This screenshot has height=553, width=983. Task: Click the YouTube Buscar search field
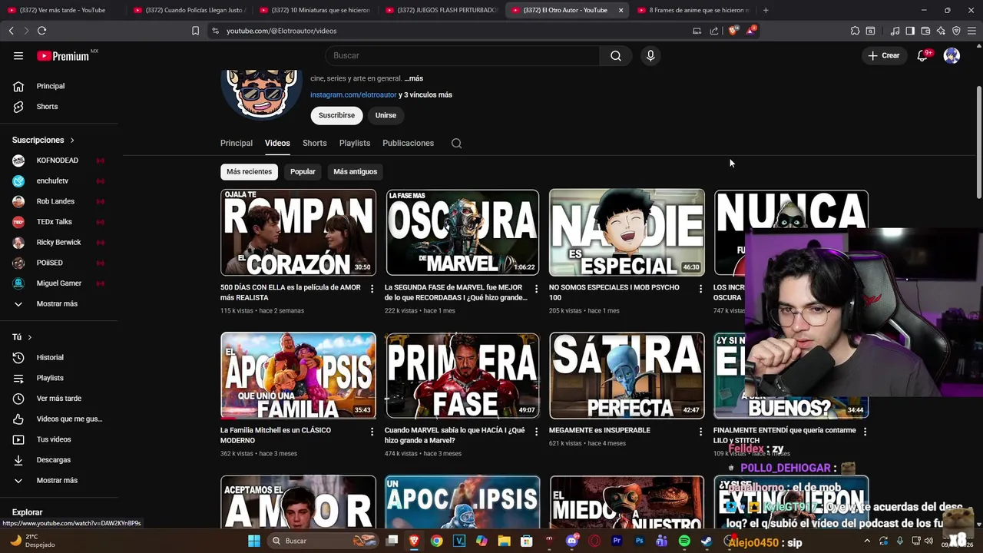[462, 55]
